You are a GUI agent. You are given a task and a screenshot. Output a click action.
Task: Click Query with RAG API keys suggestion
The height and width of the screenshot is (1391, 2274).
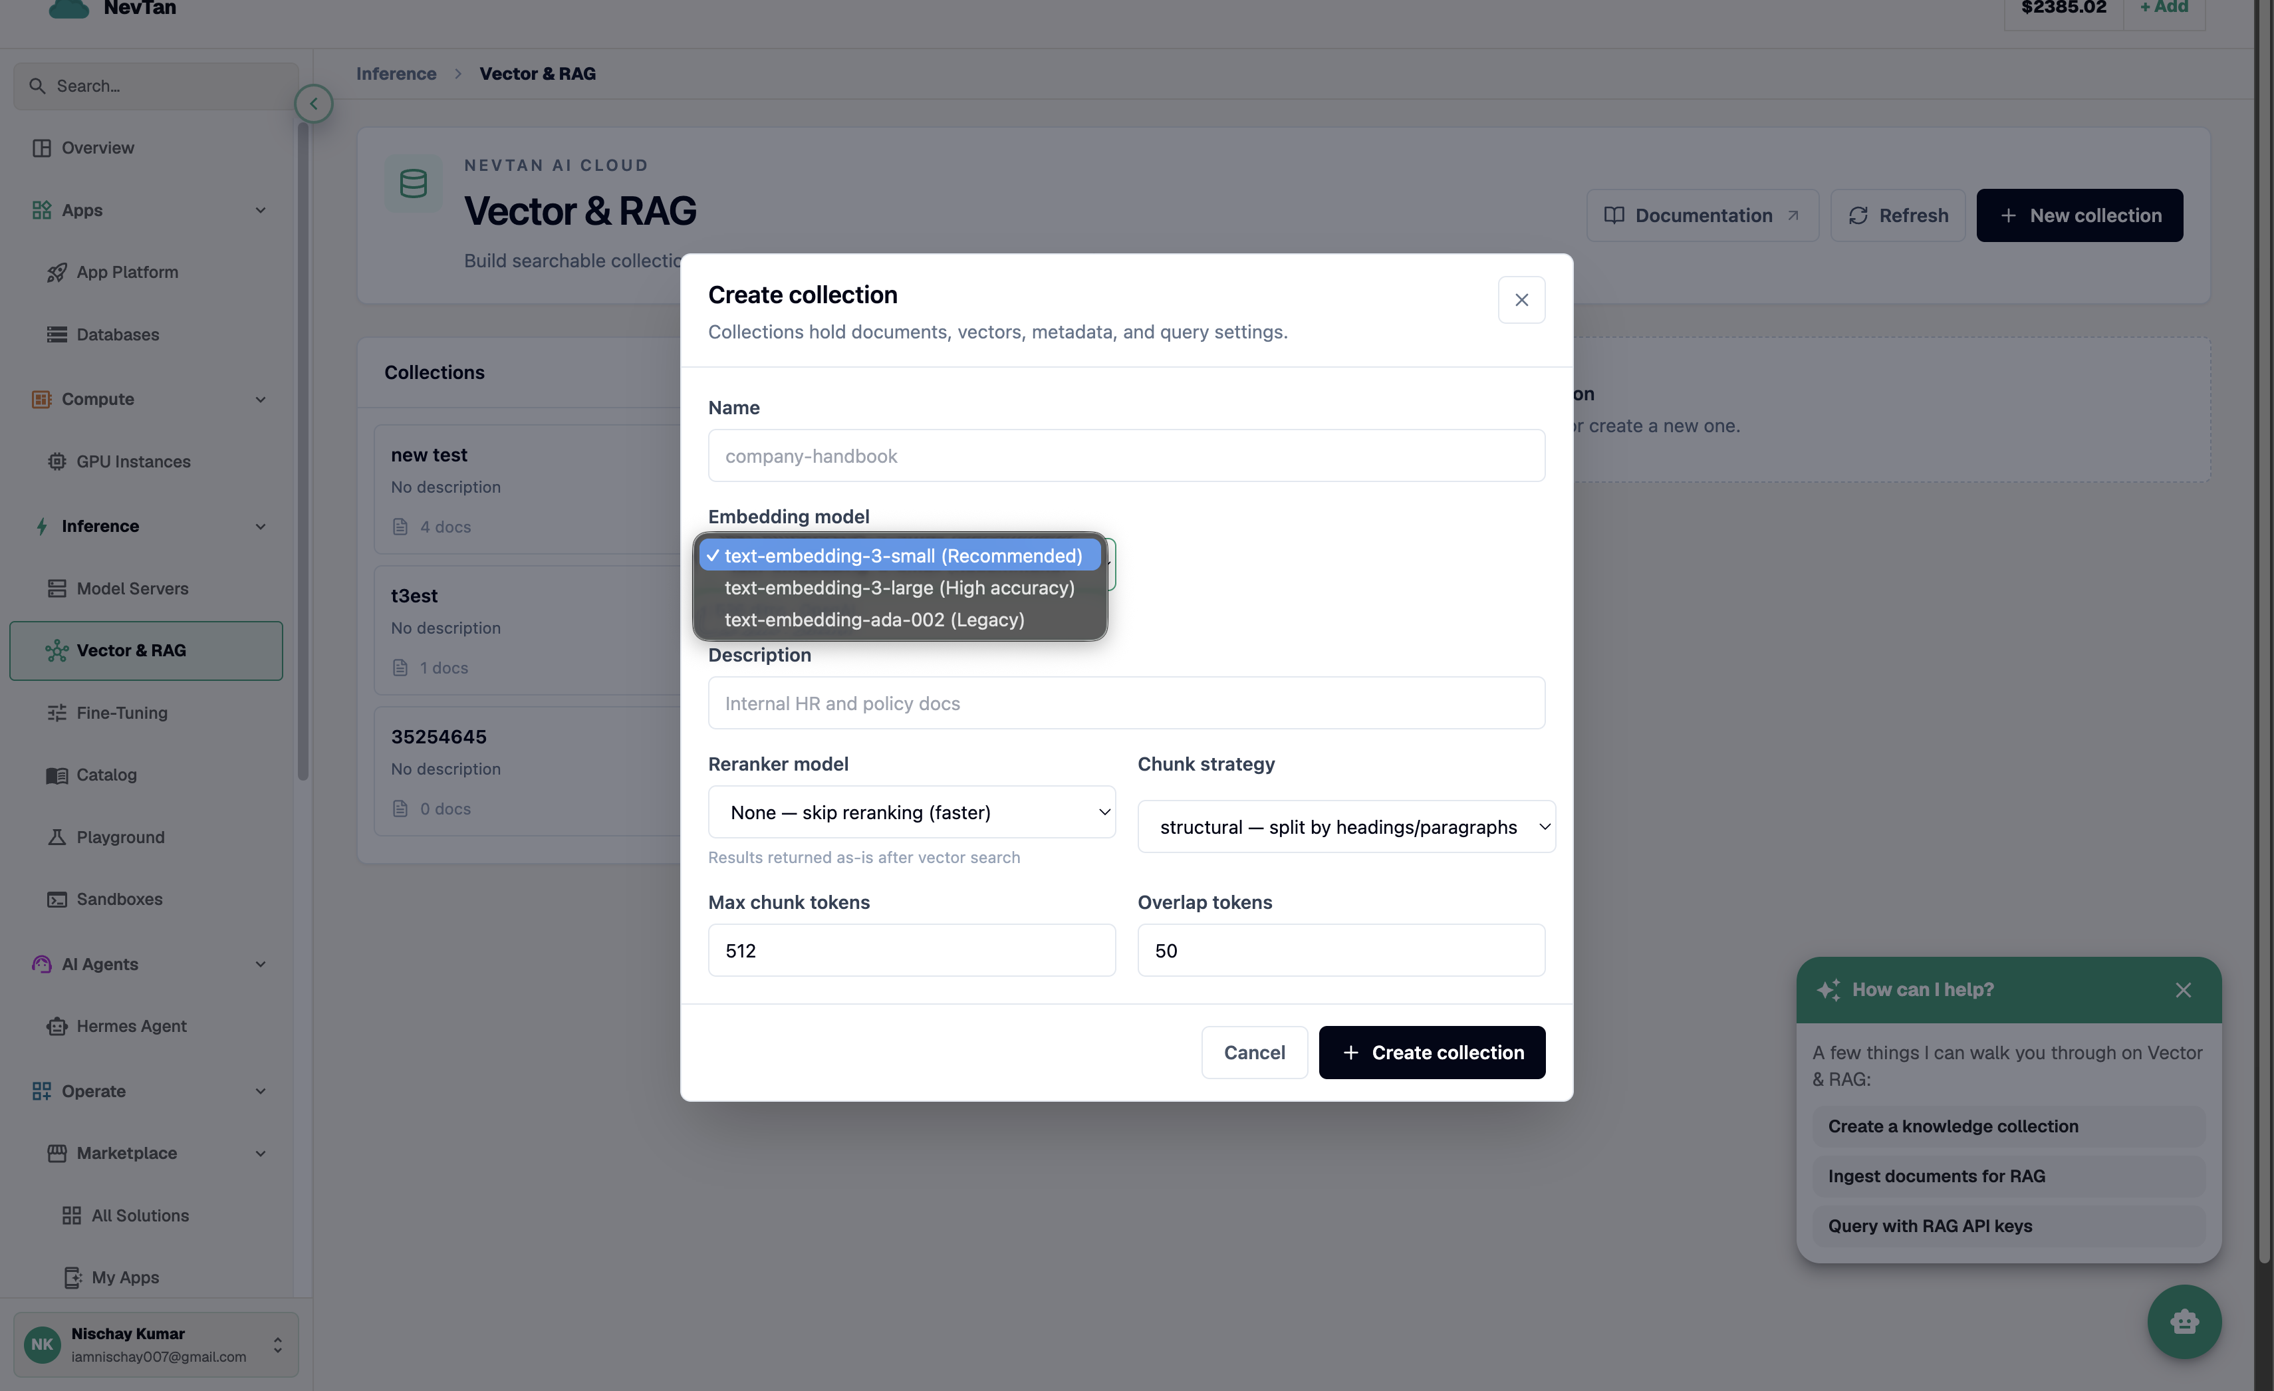(x=2008, y=1226)
